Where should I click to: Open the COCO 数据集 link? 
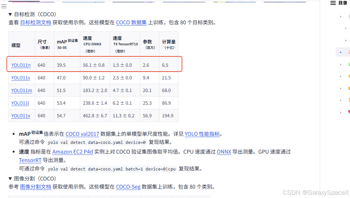pyautogui.click(x=131, y=22)
